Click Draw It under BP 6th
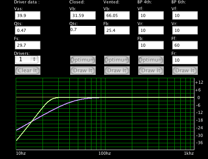This screenshot has height=159, width=208. tap(185, 71)
